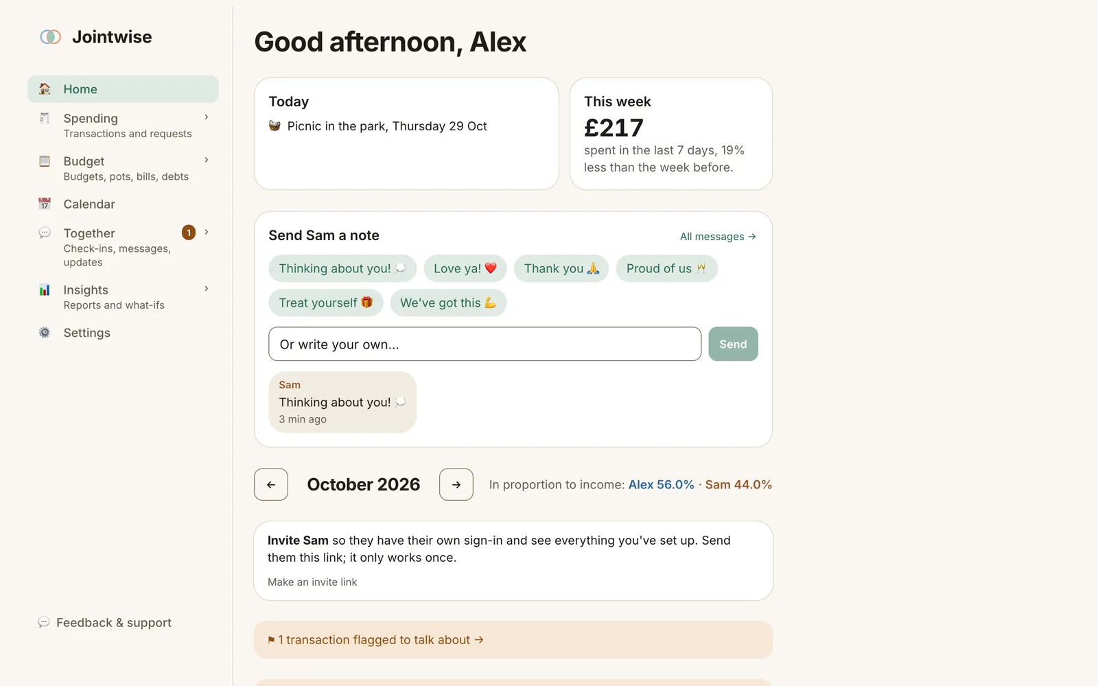Click "Make an invite link"
Viewport: 1098px width, 686px height.
click(312, 582)
